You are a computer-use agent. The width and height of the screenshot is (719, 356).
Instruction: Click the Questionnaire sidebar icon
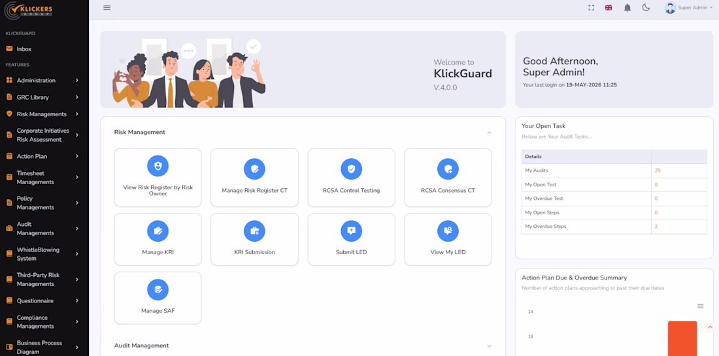click(x=9, y=300)
